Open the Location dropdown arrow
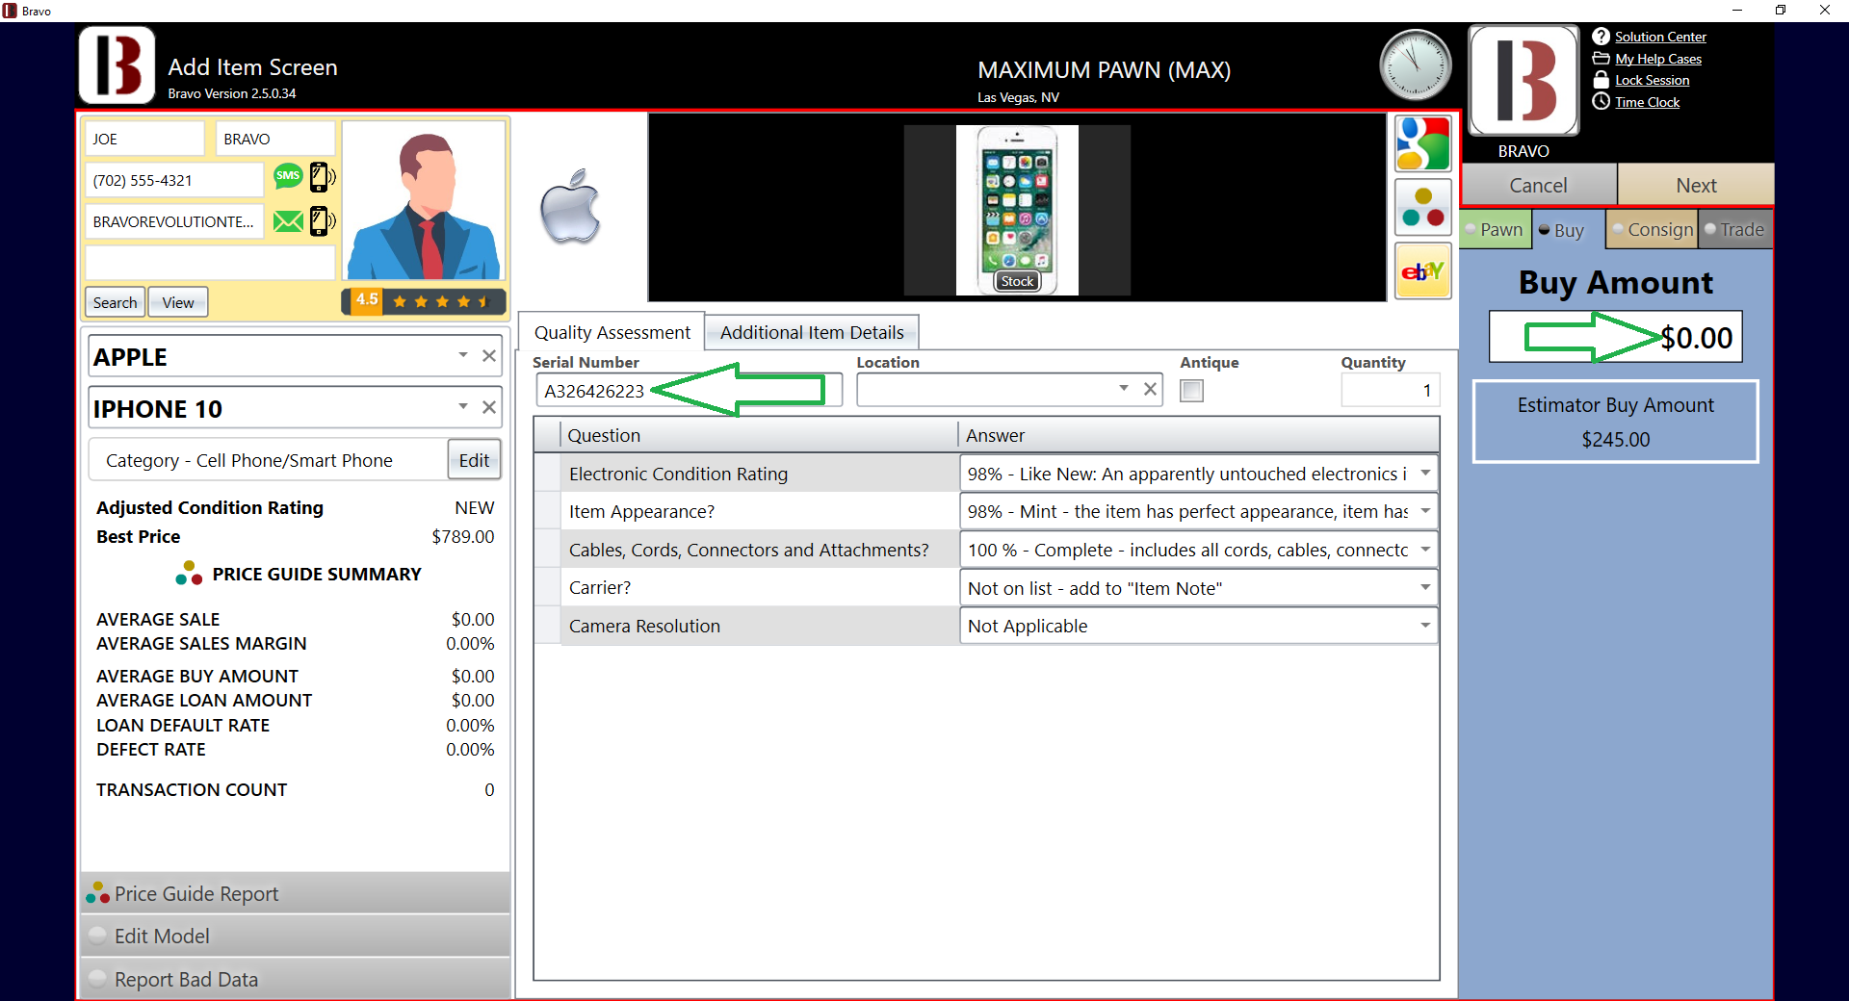Screen dimensions: 1849x1001 (x=1124, y=388)
